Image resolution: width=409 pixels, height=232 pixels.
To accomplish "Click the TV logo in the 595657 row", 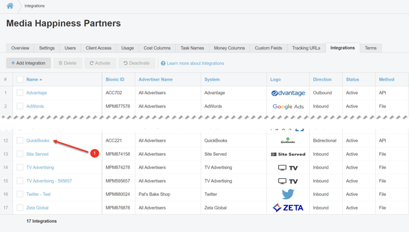I will (x=288, y=181).
